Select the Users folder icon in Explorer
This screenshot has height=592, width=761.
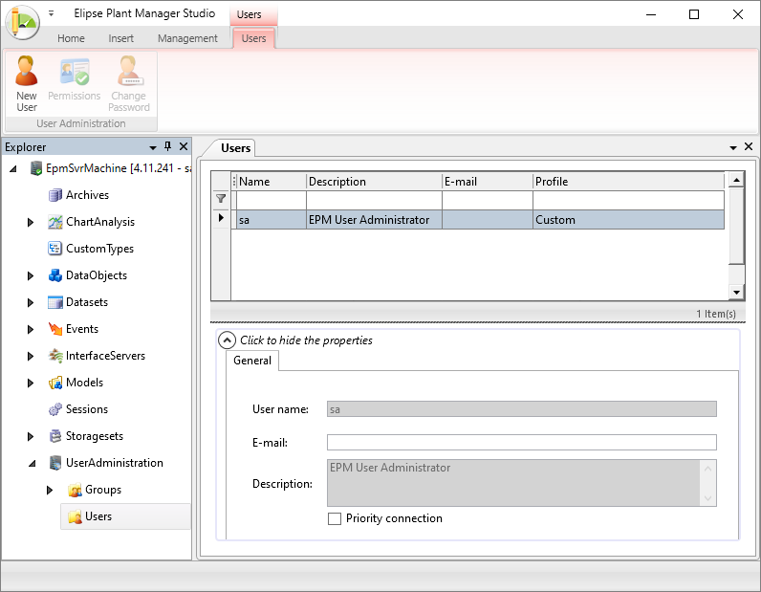click(x=75, y=516)
